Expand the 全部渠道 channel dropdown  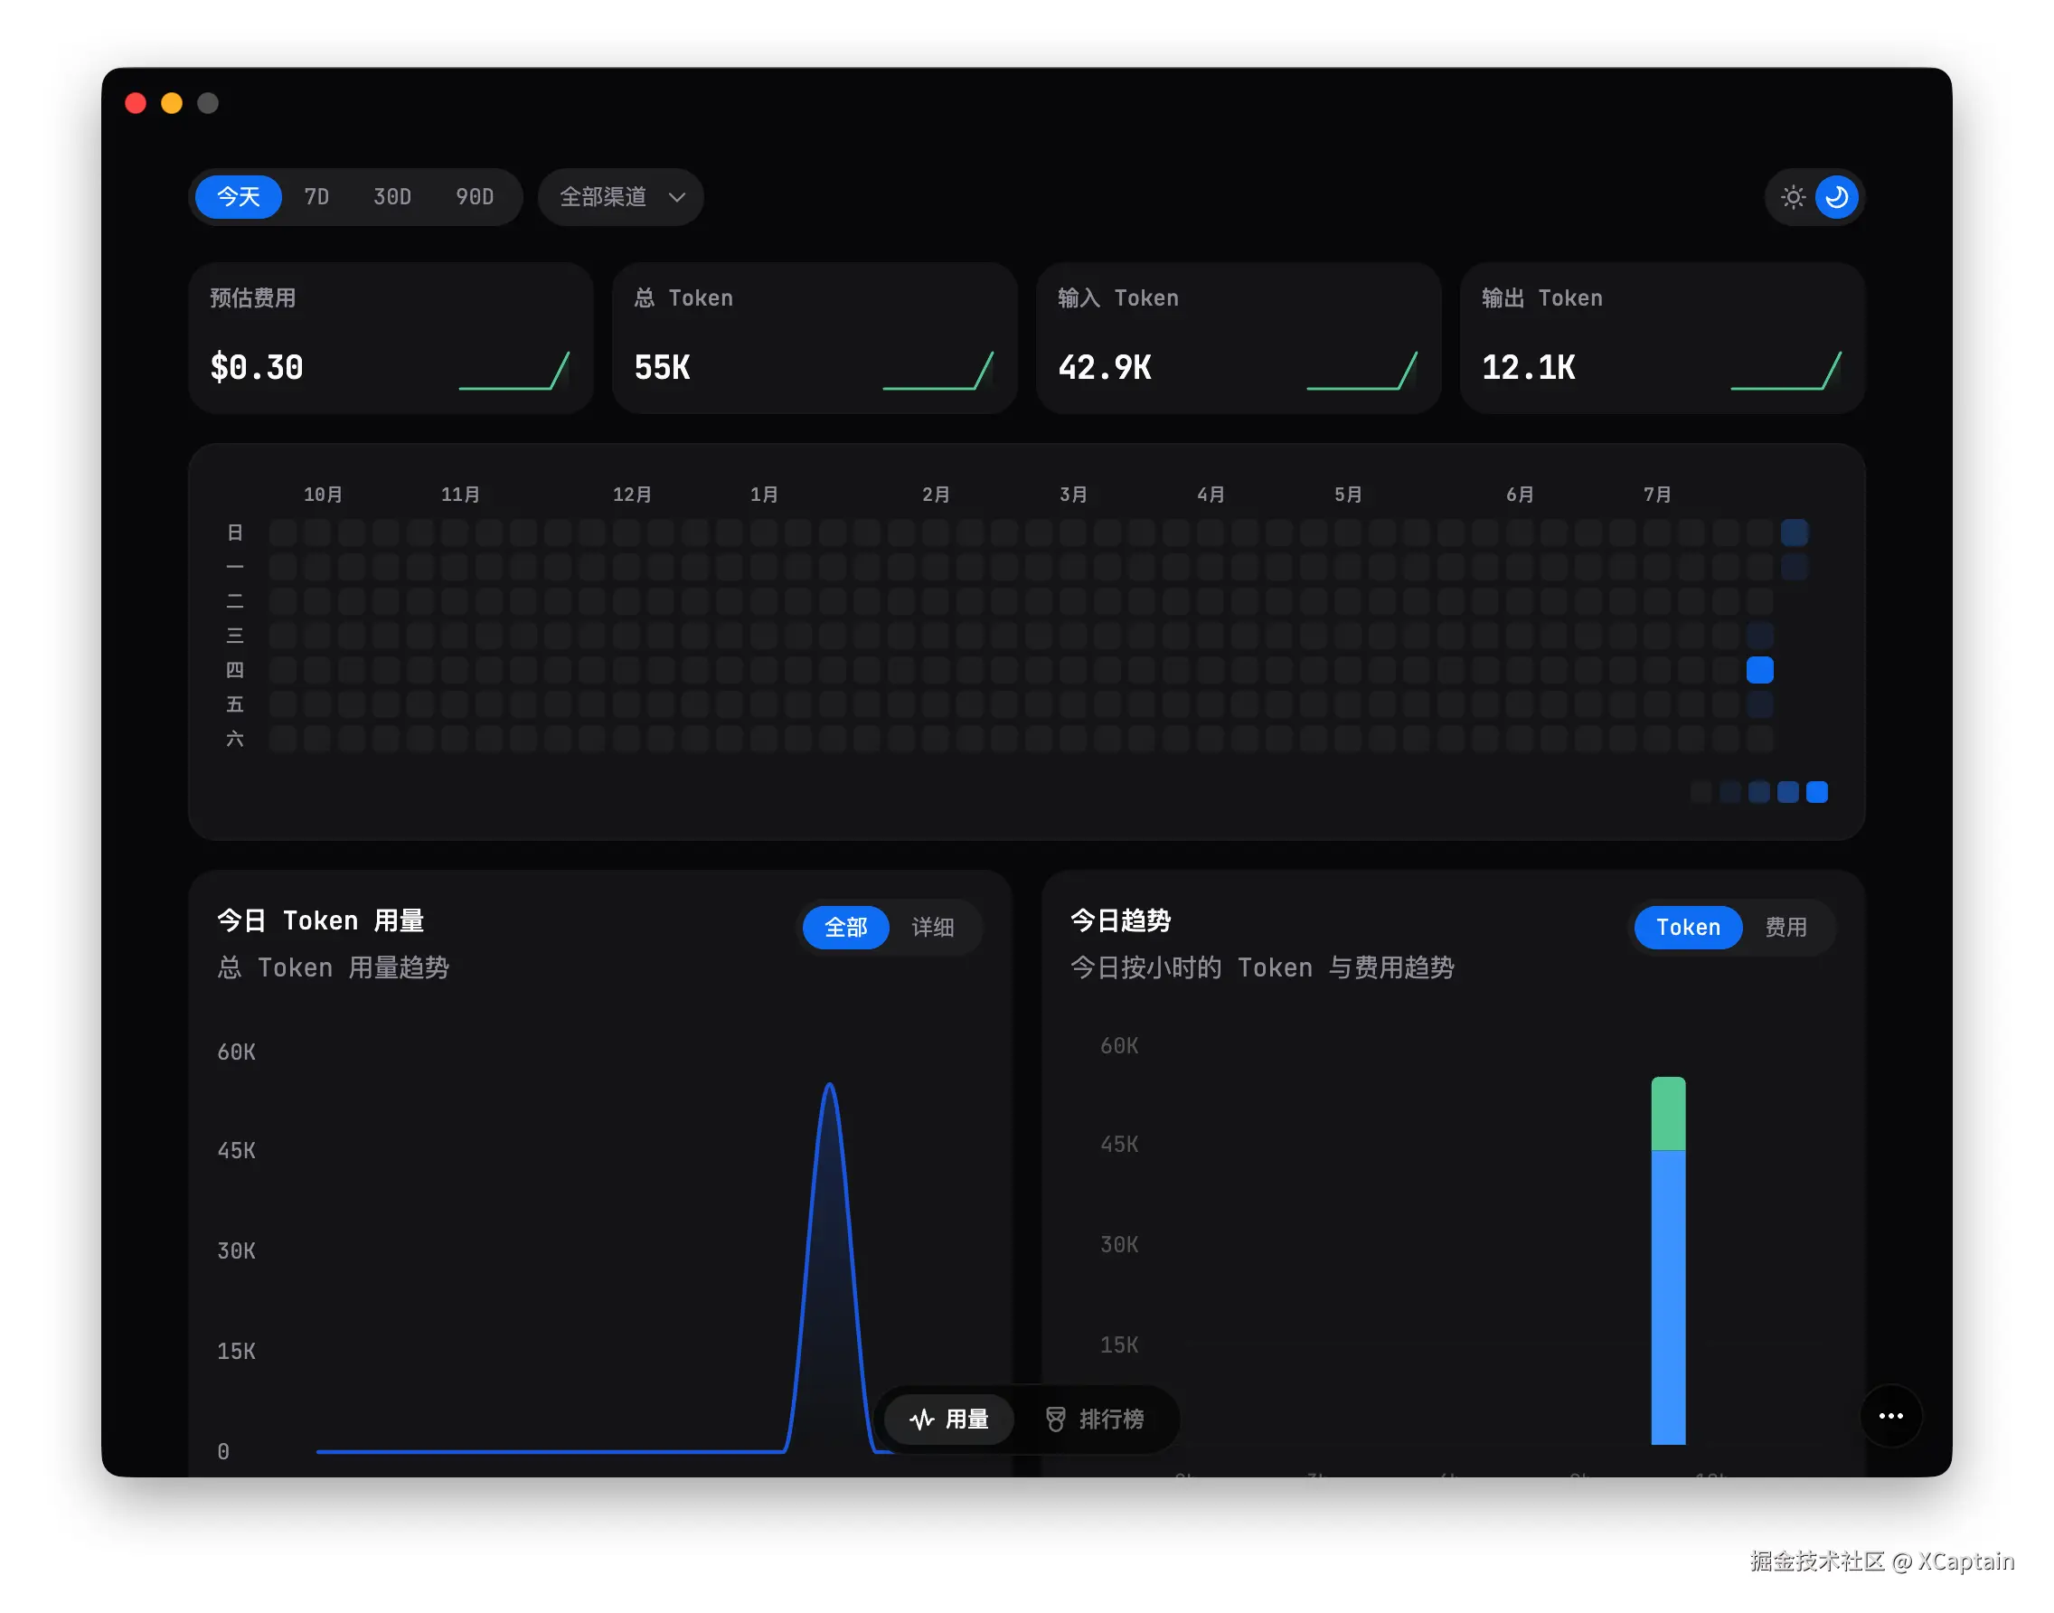tap(620, 196)
